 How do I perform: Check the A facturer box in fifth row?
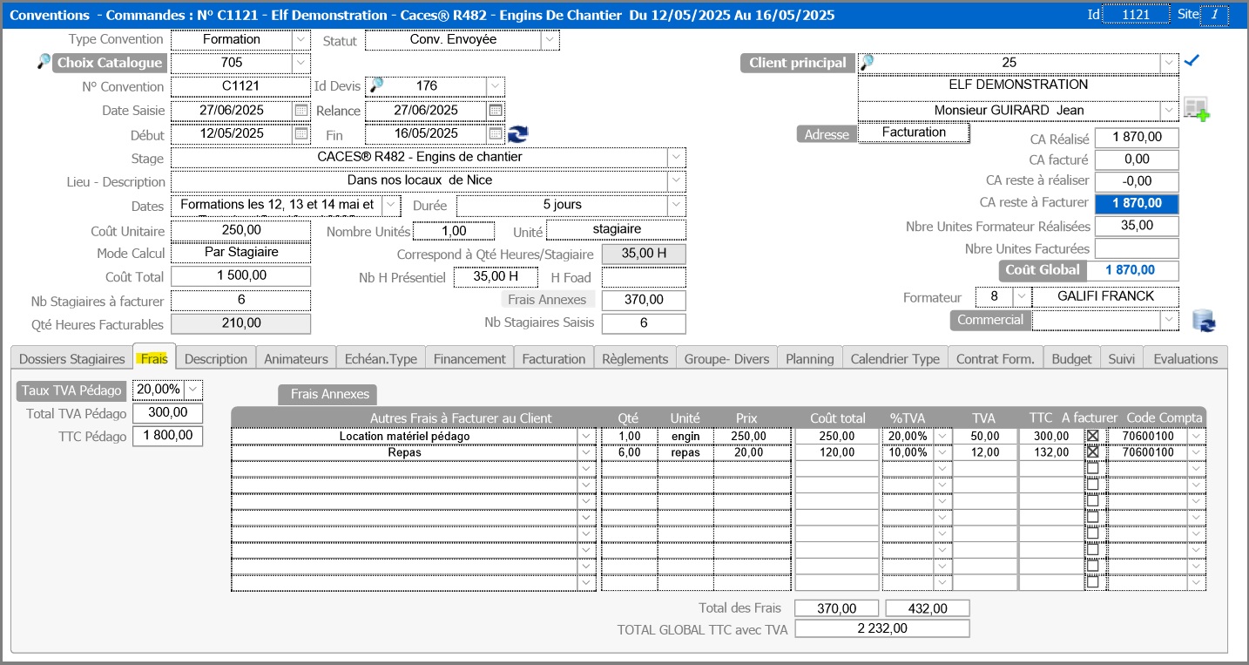point(1092,501)
